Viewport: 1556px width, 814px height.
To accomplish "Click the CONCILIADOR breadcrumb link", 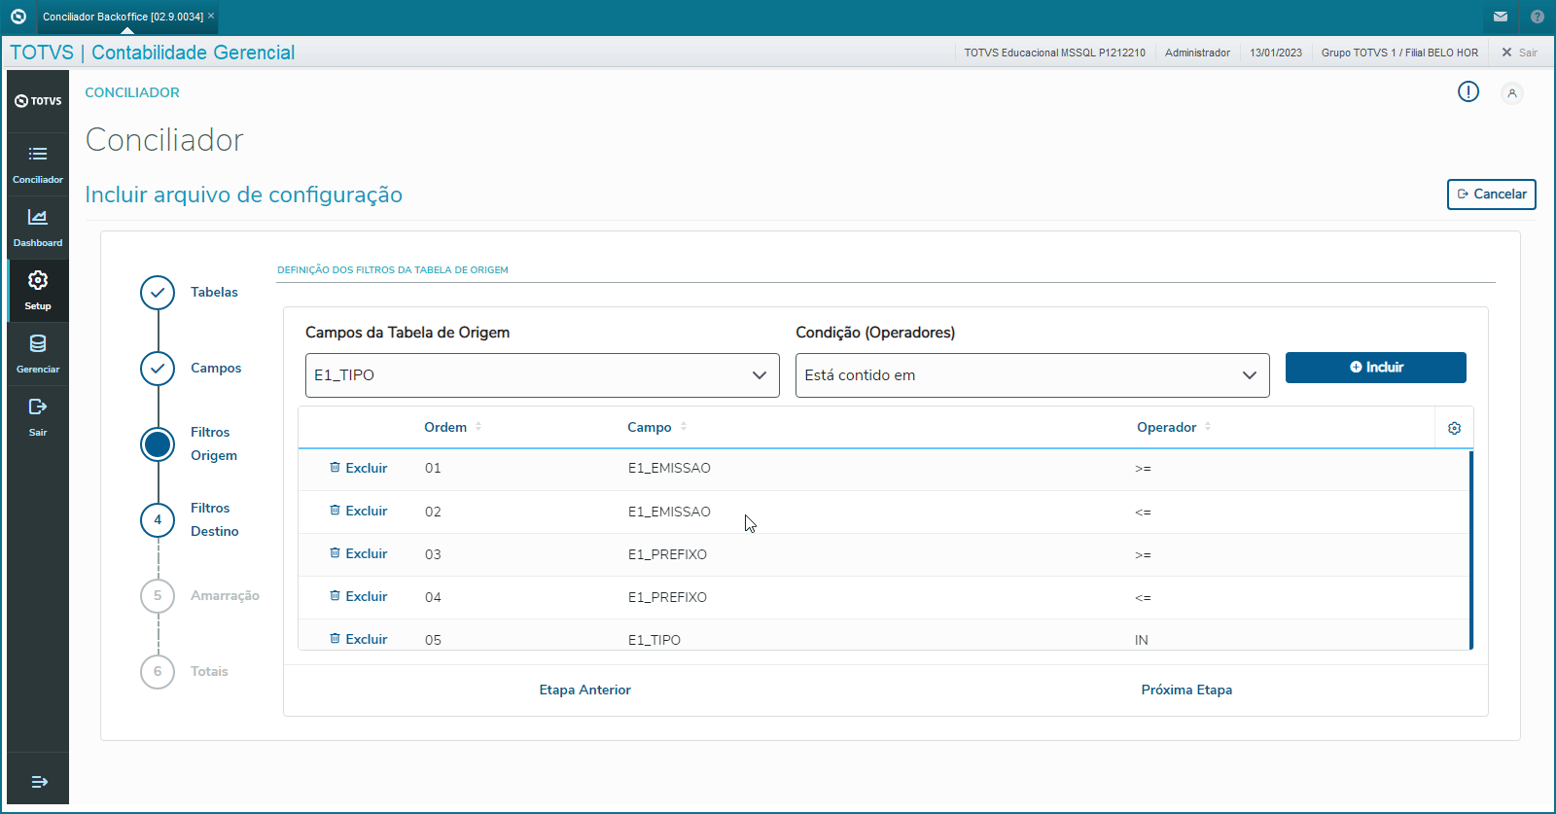I will pos(132,92).
